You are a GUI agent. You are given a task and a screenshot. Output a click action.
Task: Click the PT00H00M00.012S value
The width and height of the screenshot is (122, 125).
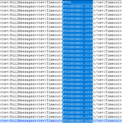click(x=78, y=51)
